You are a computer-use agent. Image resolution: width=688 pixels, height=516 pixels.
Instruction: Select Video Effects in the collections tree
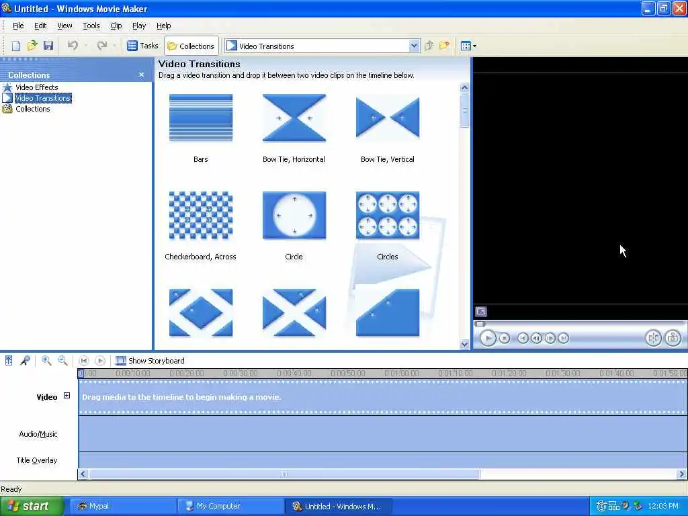[36, 87]
